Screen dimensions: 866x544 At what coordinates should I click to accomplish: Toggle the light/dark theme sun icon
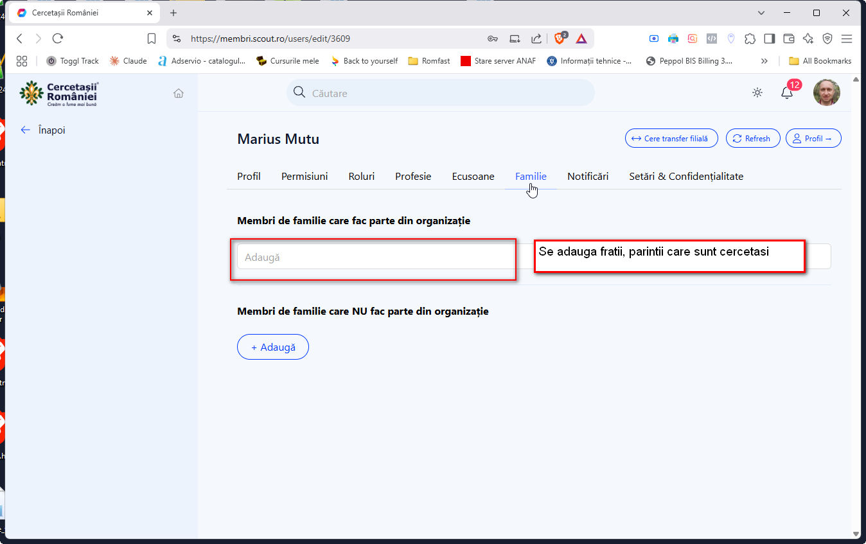[x=757, y=93]
